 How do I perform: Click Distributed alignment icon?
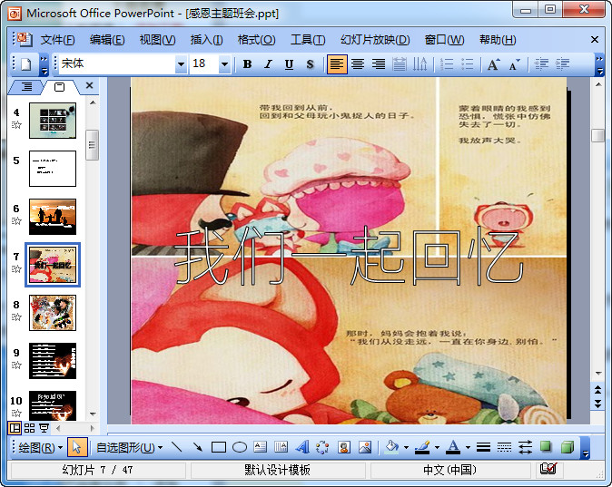399,64
